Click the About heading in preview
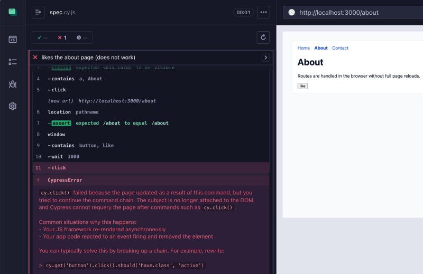The image size is (423, 274). click(310, 62)
